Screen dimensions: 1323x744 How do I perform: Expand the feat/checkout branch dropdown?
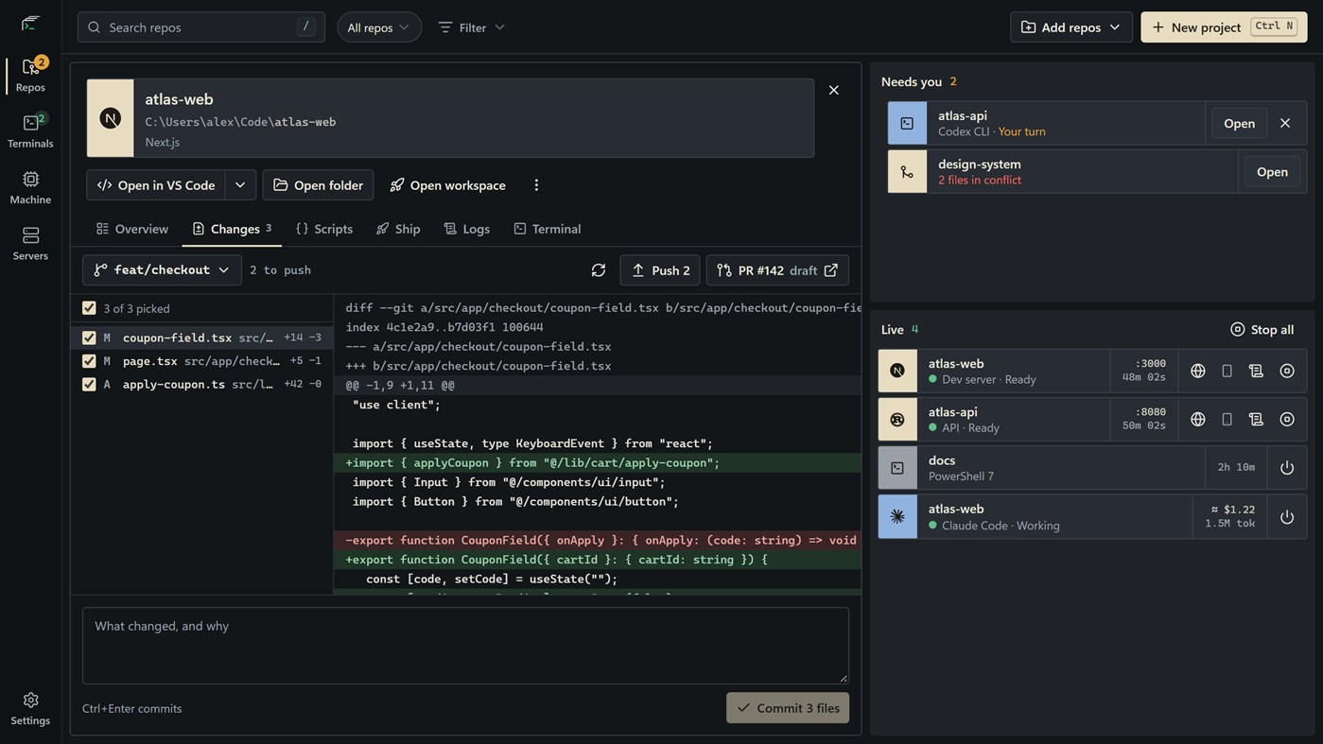(162, 270)
